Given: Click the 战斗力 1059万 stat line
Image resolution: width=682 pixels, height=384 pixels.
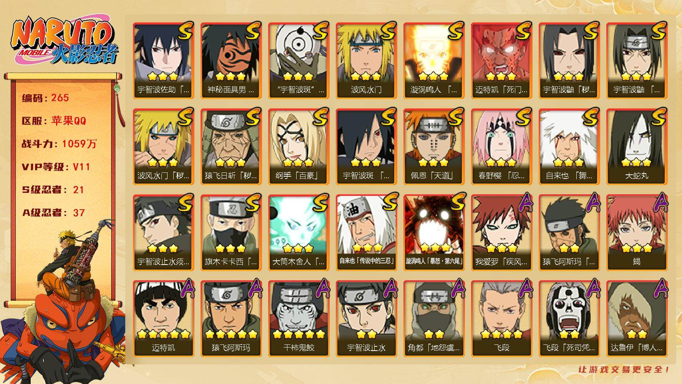Looking at the screenshot, I should 59,144.
